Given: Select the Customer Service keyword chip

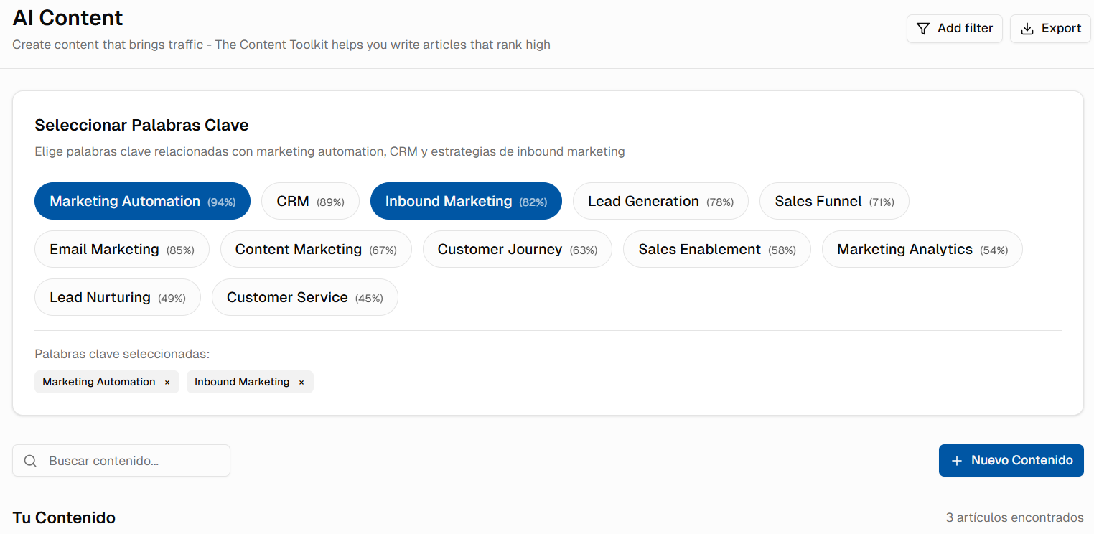Looking at the screenshot, I should [x=304, y=298].
